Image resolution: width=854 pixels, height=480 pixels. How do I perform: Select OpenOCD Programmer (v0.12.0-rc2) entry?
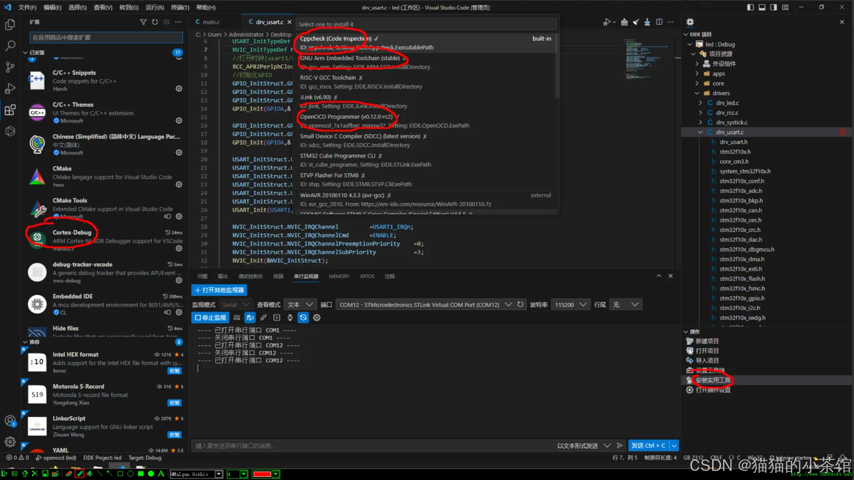pyautogui.click(x=426, y=121)
